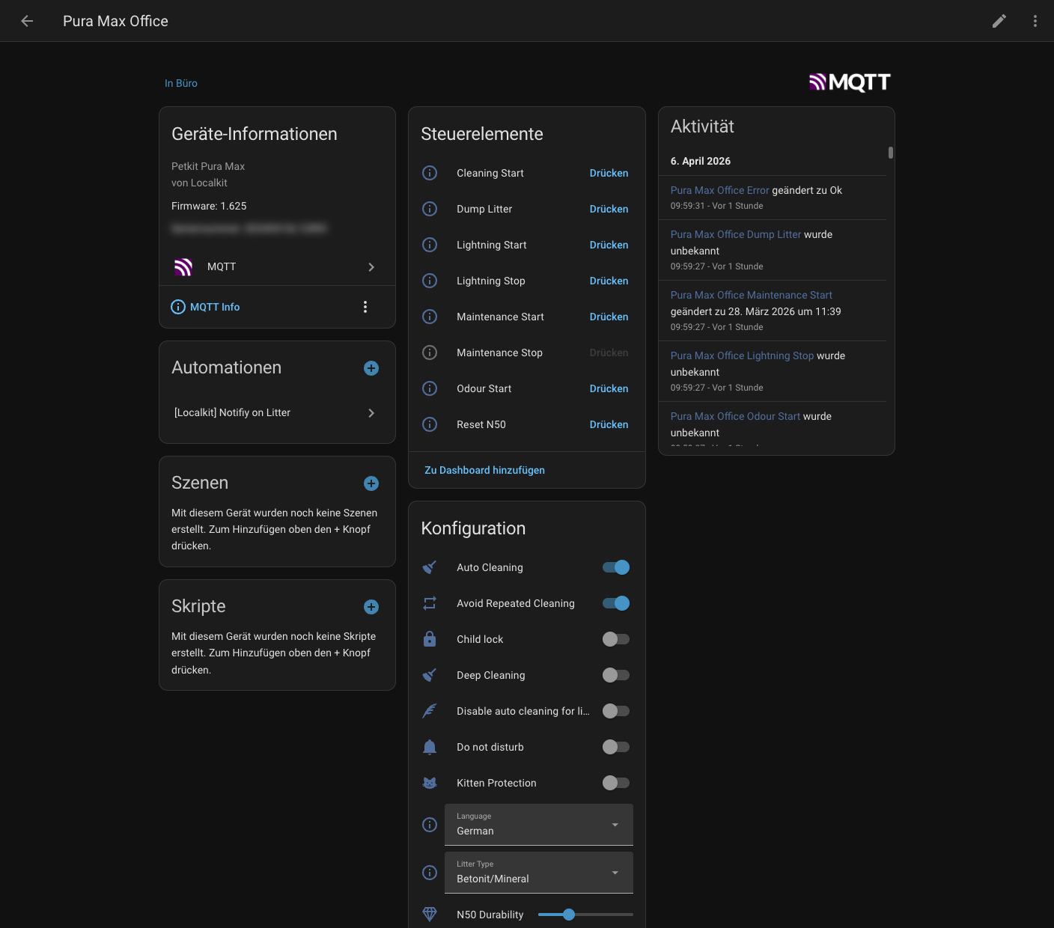Disable the Auto Cleaning switch
1054x928 pixels.
[x=616, y=567]
